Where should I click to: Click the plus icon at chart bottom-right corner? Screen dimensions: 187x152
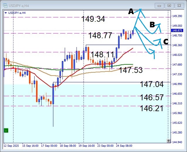point(168,141)
